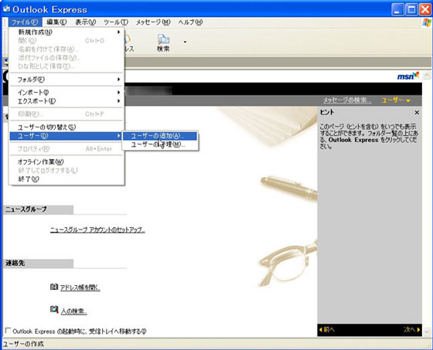Viewport: 433px width, 350px height.
Task: Open the address book icon next to アドレス帳を開く
Action: [x=54, y=287]
